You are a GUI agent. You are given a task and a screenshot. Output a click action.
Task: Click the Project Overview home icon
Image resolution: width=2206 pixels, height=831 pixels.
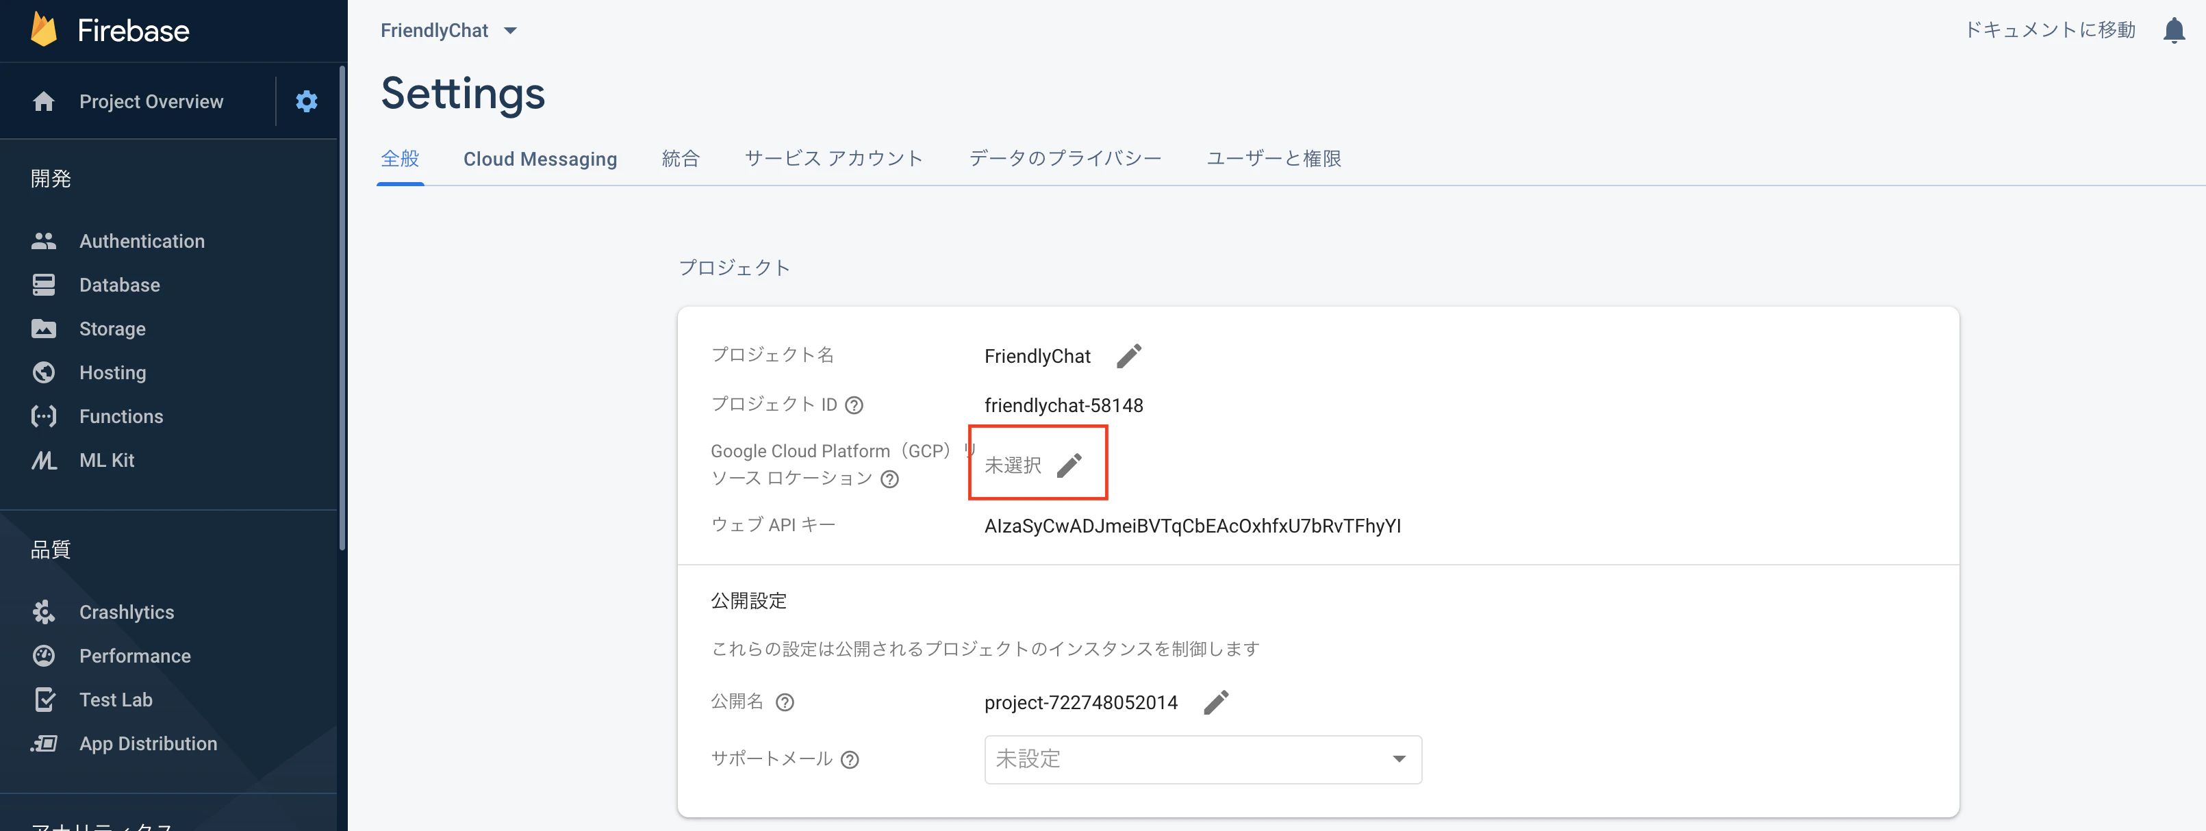(44, 101)
